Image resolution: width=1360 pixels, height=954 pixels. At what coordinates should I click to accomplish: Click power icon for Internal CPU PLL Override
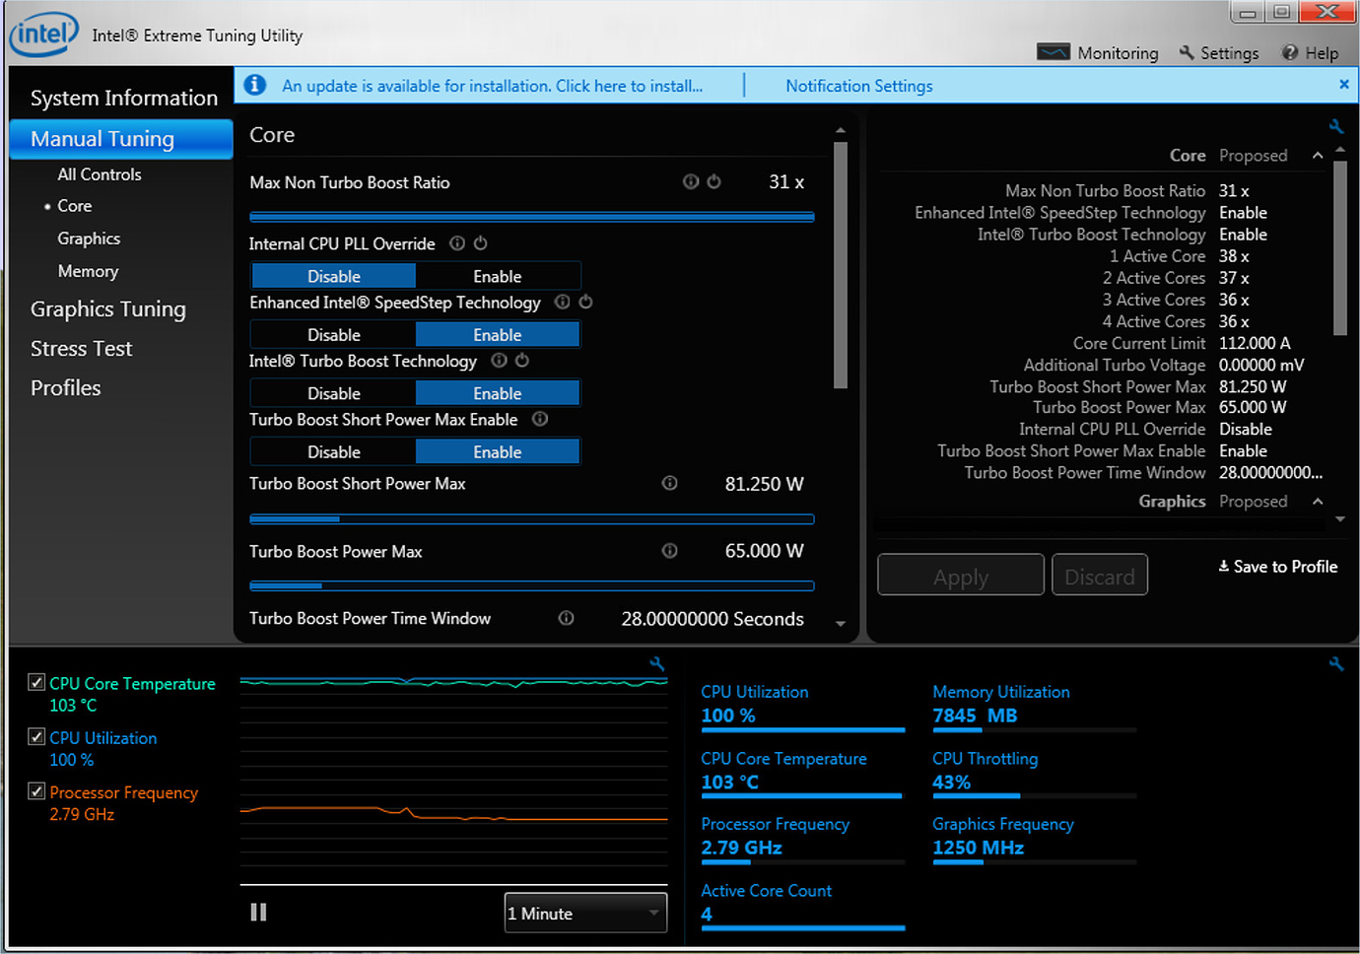(481, 243)
